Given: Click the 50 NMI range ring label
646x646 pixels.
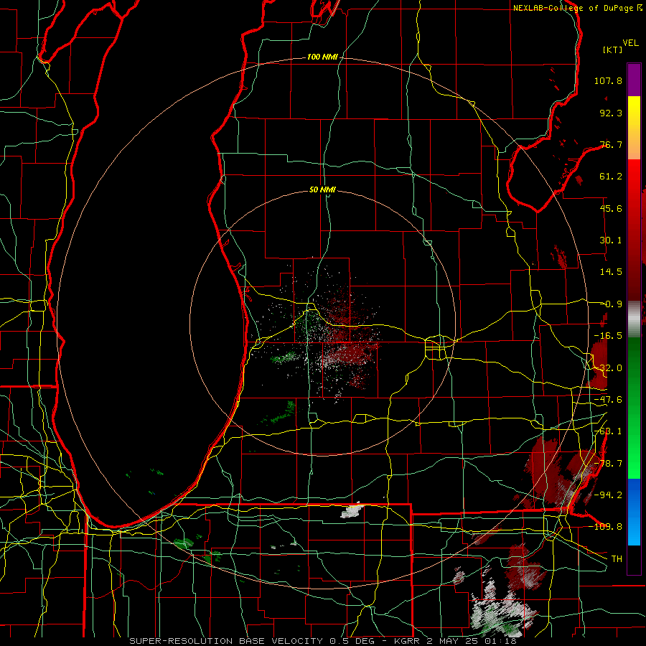Looking at the screenshot, I should point(322,189).
